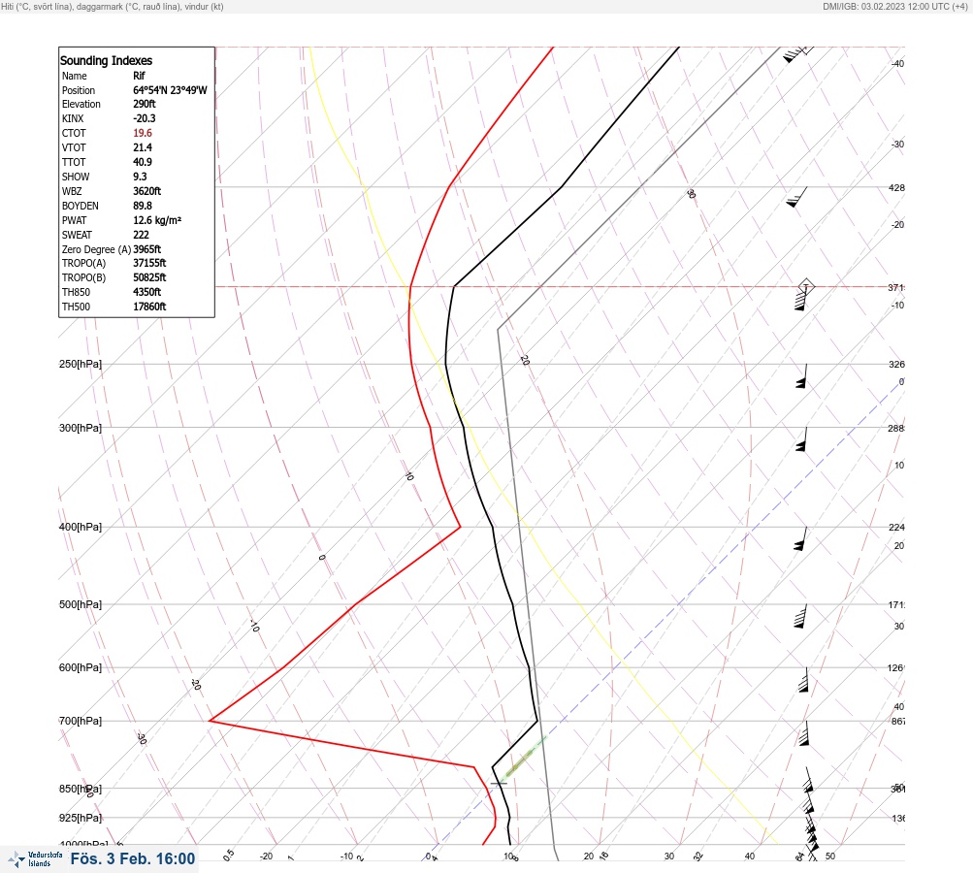Click the wind barb at the 600 hPa level

point(803,680)
